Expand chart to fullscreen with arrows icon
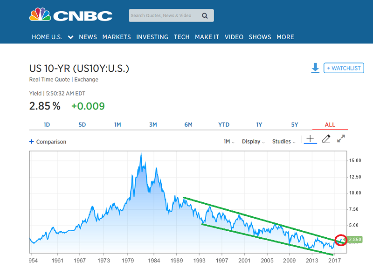 tap(341, 138)
